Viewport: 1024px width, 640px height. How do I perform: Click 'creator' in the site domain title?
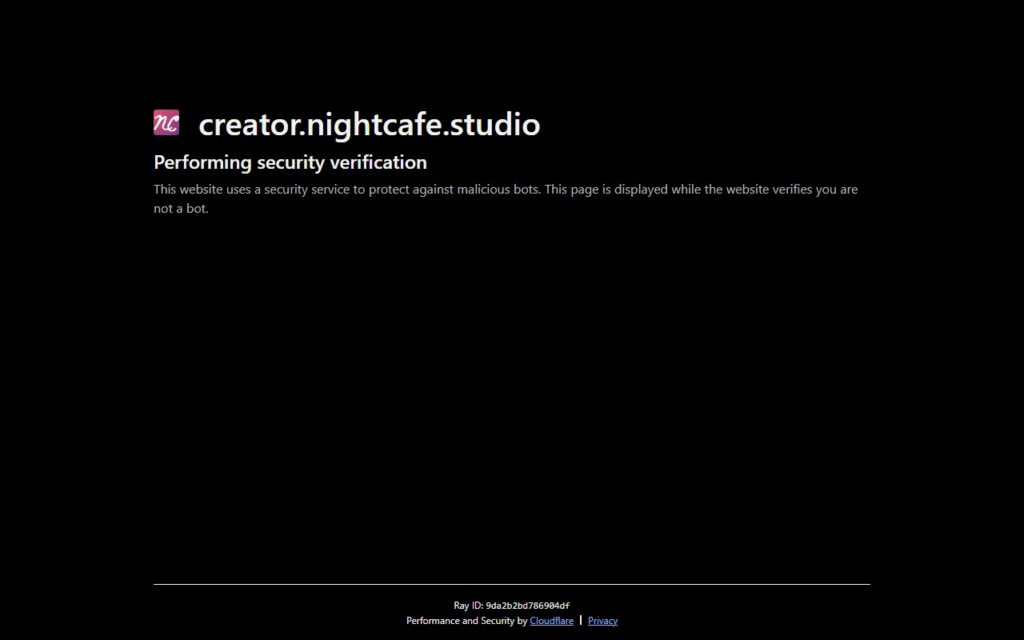248,125
